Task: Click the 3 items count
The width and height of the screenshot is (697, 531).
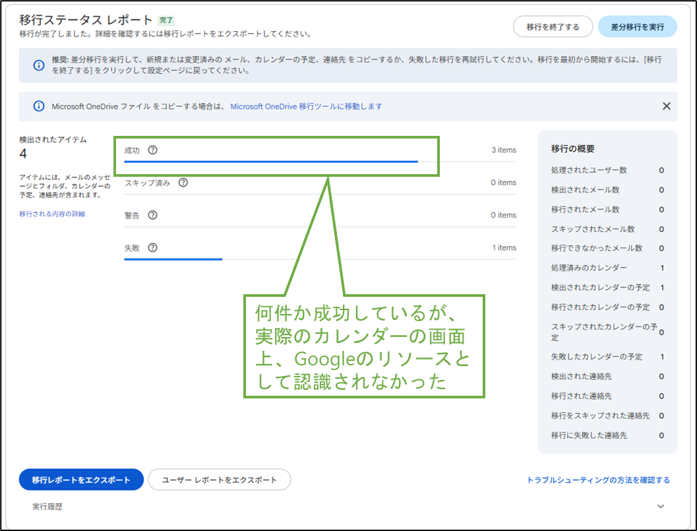Action: (x=504, y=150)
